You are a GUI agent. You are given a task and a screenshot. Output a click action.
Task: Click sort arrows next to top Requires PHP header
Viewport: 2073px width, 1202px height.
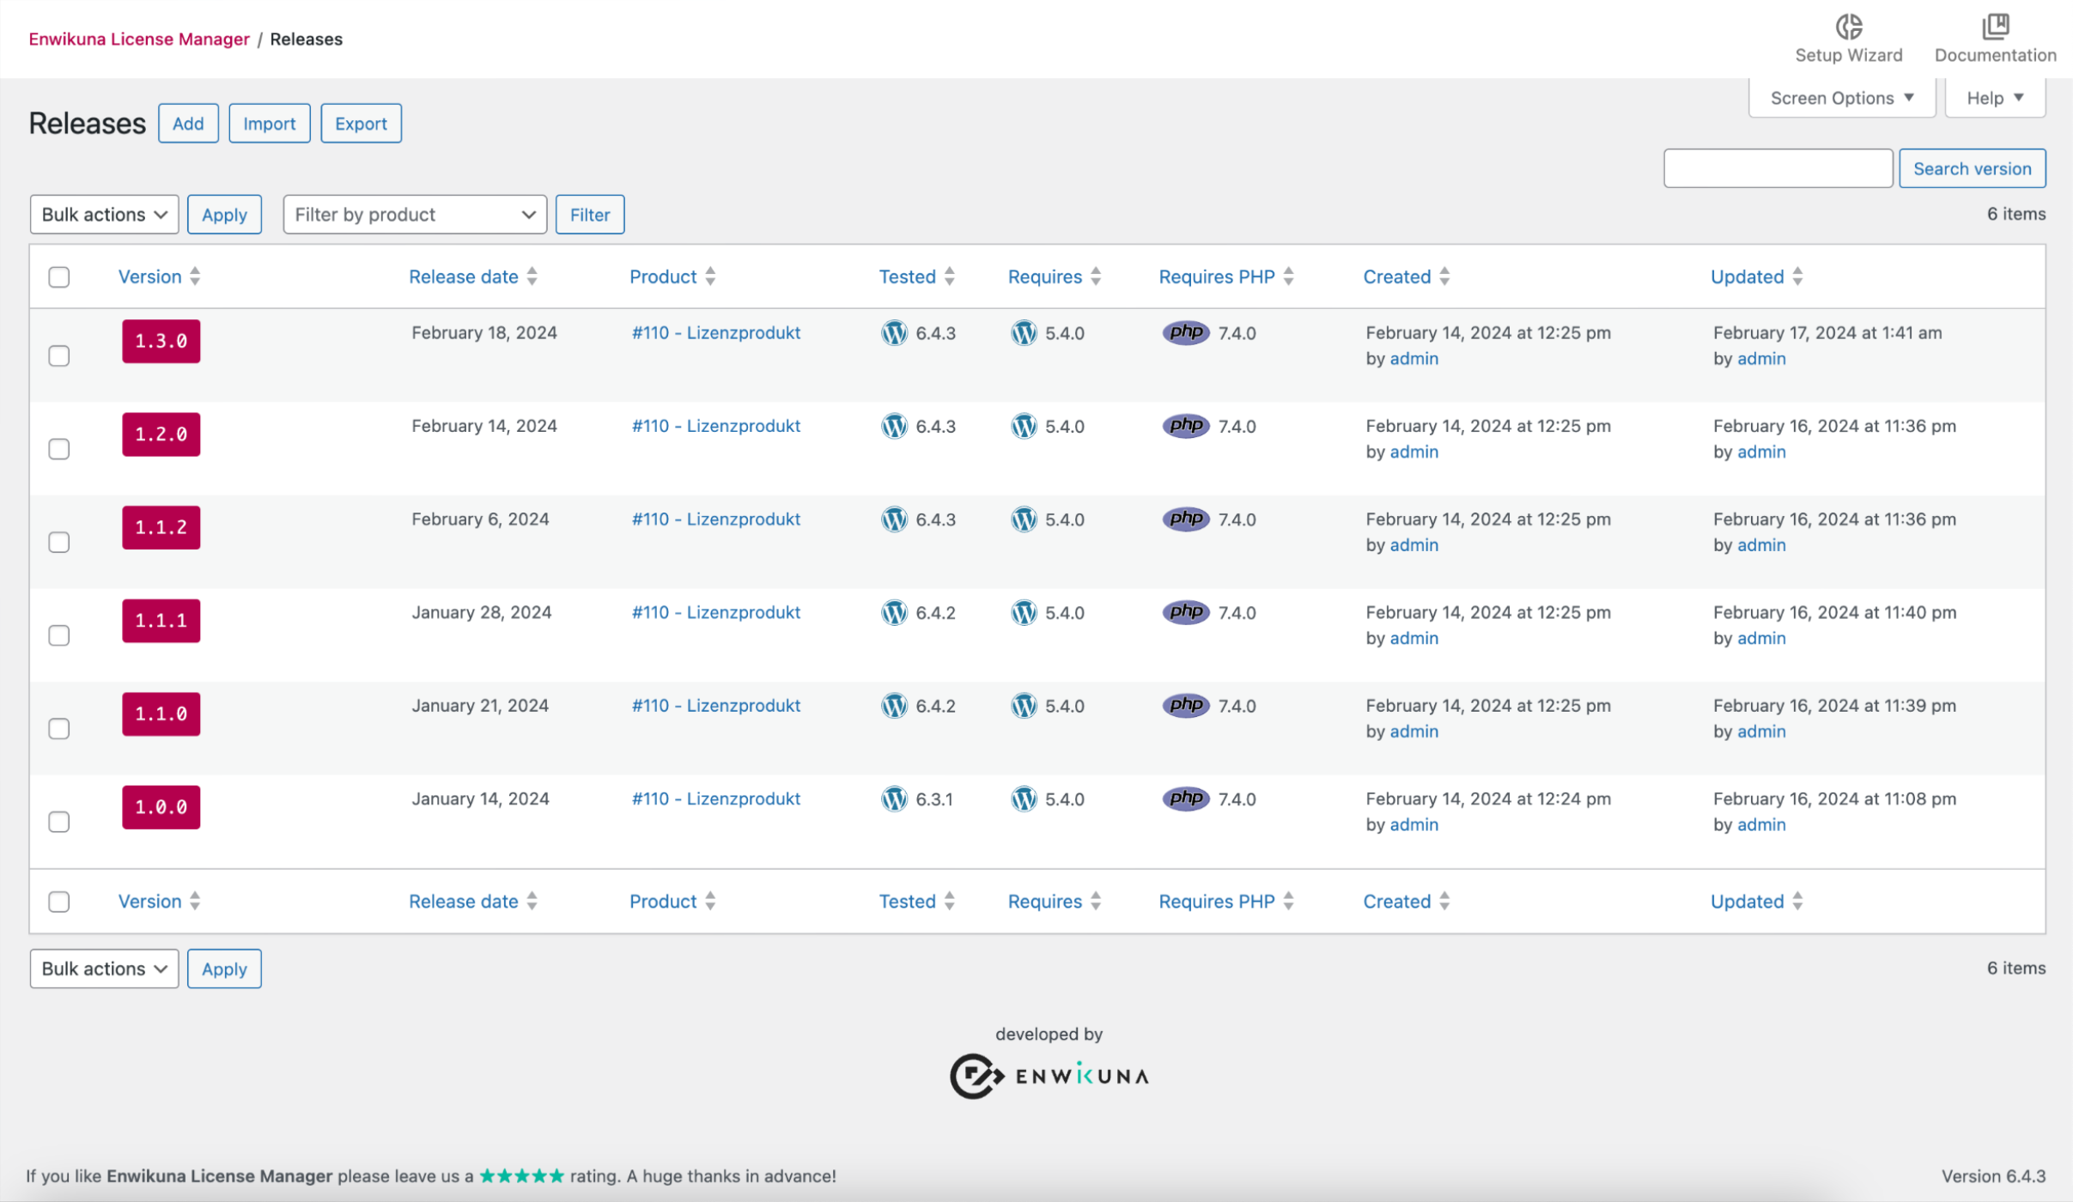[1288, 276]
